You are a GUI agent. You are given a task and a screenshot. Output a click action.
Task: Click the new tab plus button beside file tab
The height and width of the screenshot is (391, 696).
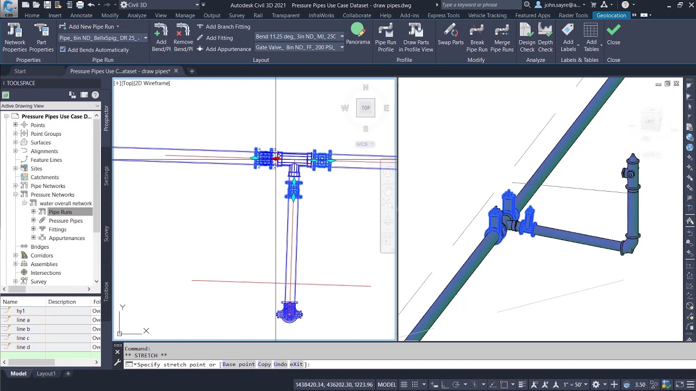191,71
